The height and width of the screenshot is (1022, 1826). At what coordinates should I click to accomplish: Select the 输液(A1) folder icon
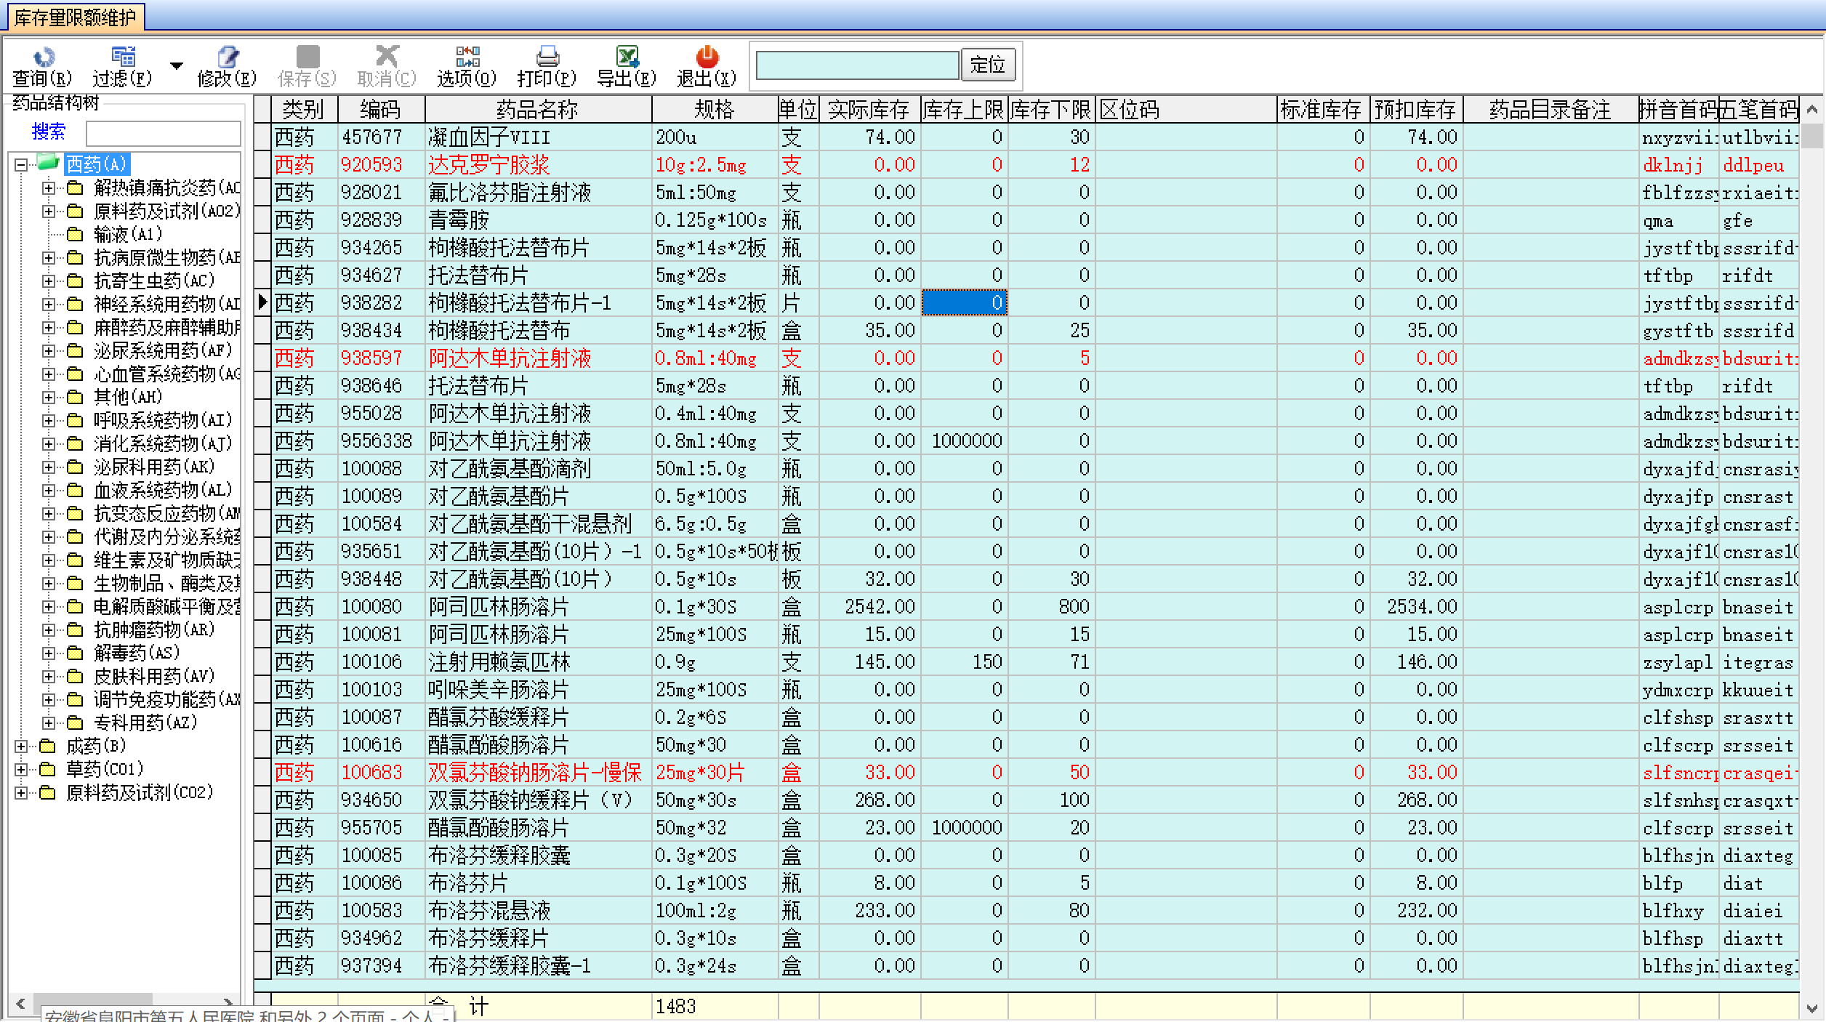point(74,234)
